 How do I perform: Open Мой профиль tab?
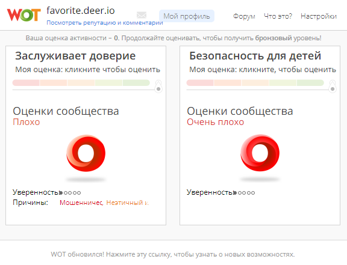coord(187,16)
